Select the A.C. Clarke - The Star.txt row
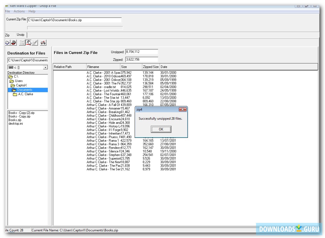The width and height of the screenshot is (325, 238). pyautogui.click(x=131, y=98)
